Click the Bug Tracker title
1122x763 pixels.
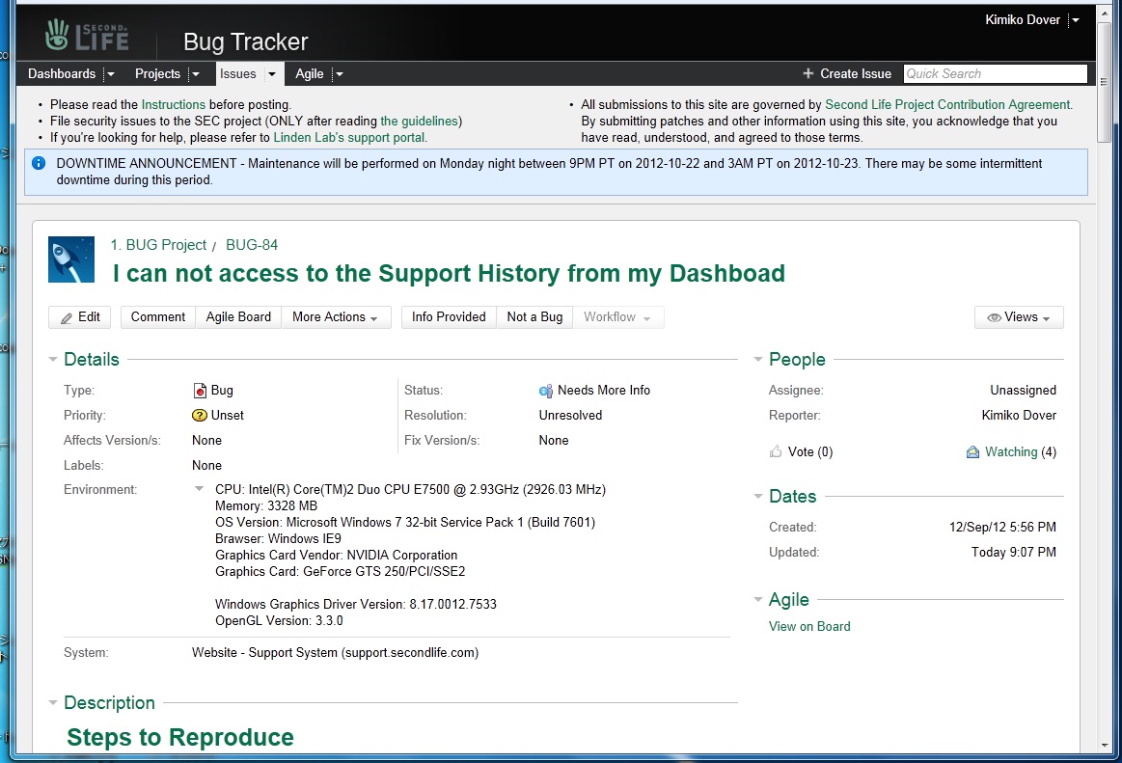pos(245,42)
